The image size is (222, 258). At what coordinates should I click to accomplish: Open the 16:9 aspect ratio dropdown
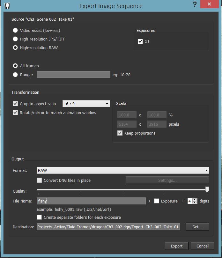click(86, 104)
